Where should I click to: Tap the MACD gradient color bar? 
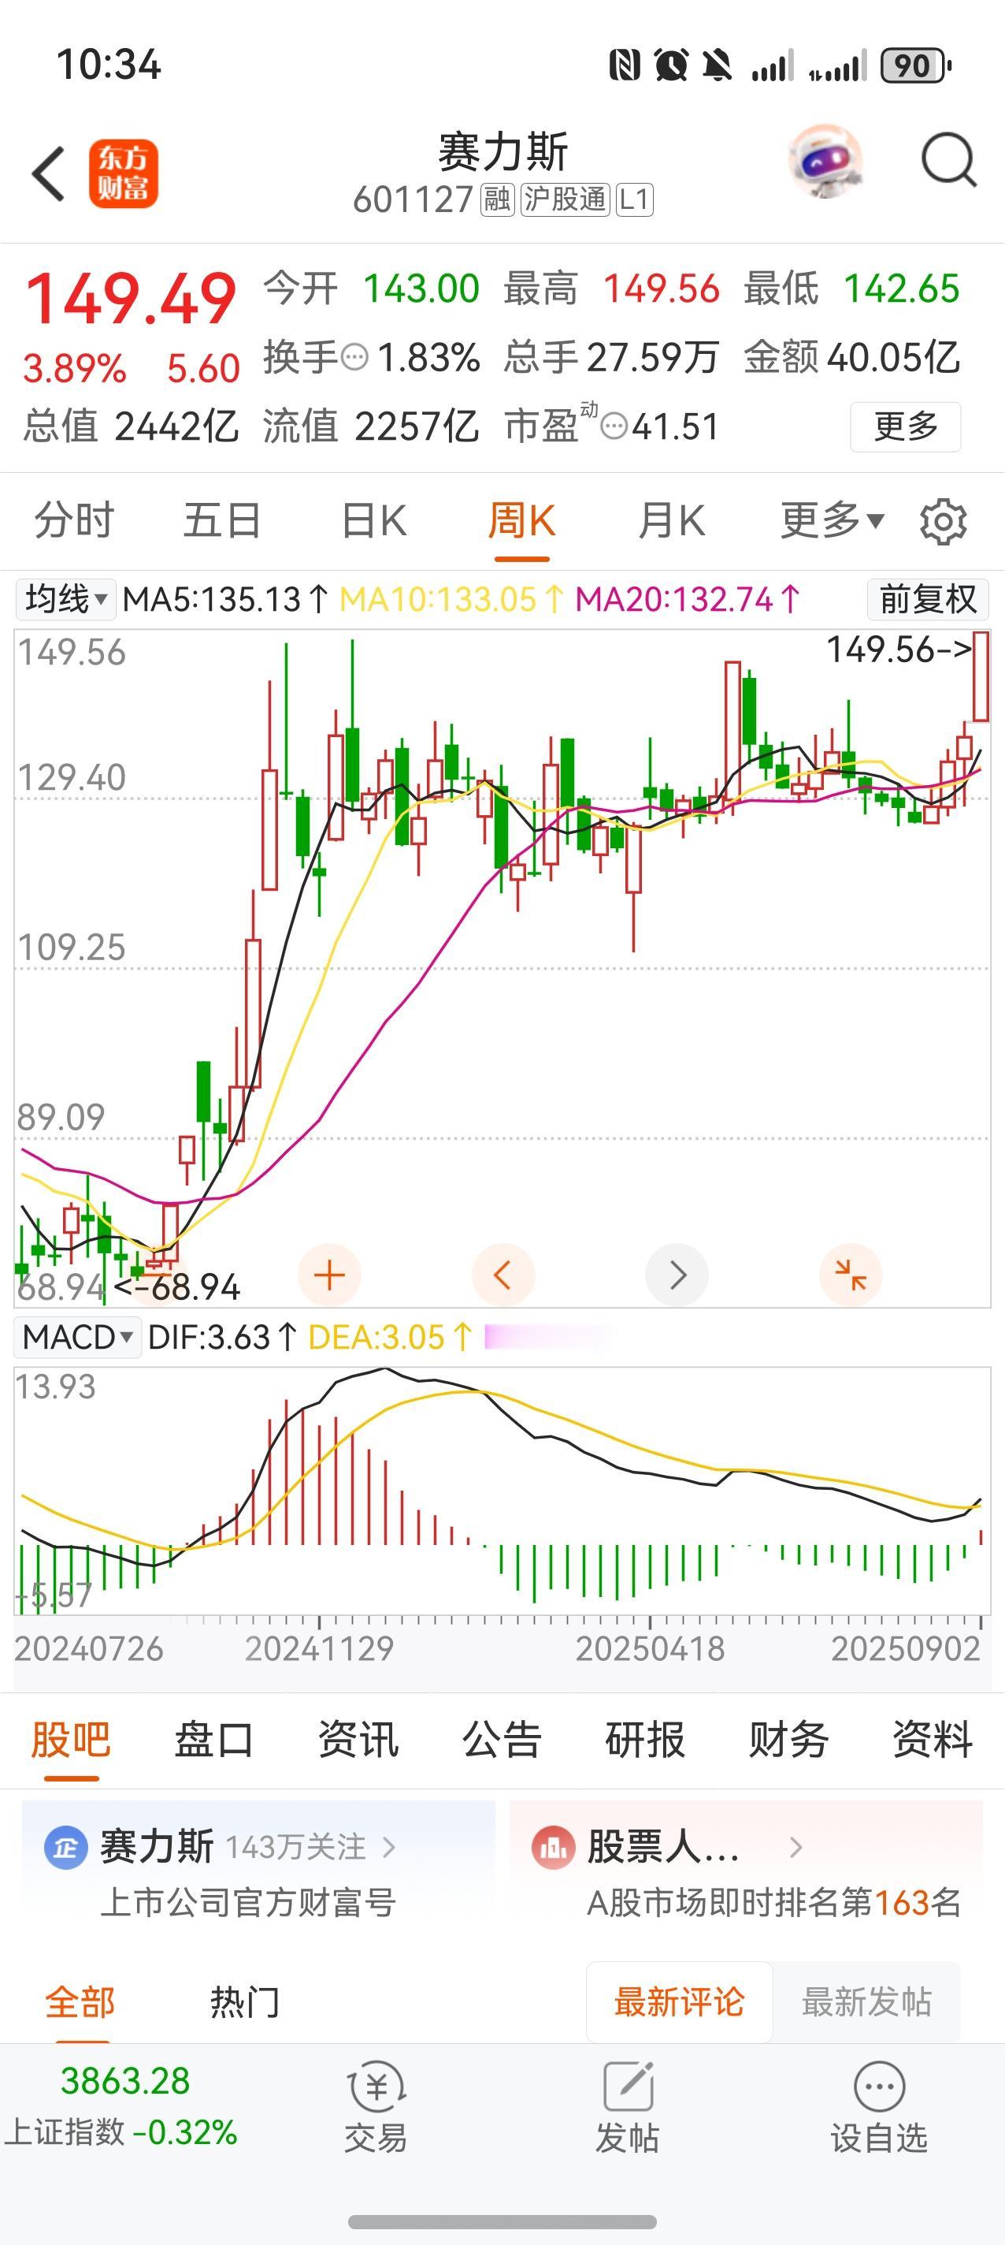coord(549,1337)
